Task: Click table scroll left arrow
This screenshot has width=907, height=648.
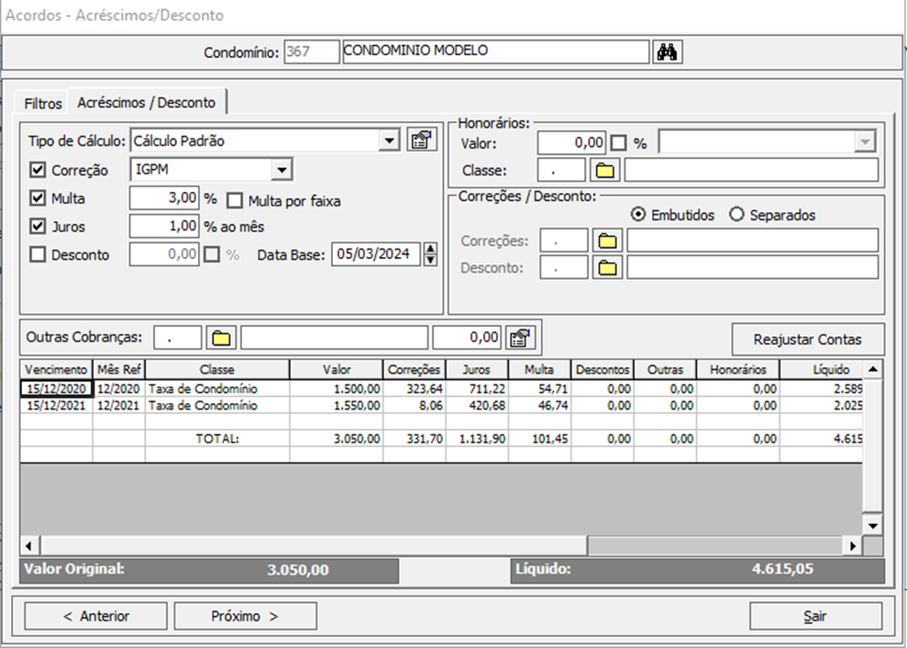Action: (x=29, y=545)
